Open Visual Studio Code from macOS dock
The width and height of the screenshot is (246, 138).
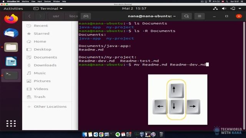(96, 134)
